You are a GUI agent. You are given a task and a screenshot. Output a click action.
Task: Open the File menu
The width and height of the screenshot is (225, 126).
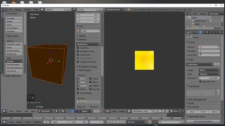(11, 9)
